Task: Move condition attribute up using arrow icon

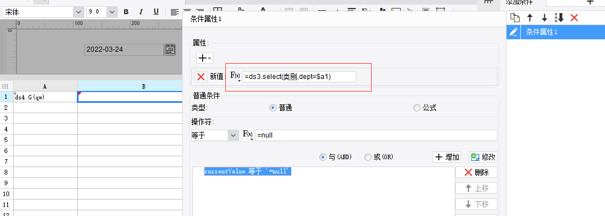Action: tap(530, 17)
